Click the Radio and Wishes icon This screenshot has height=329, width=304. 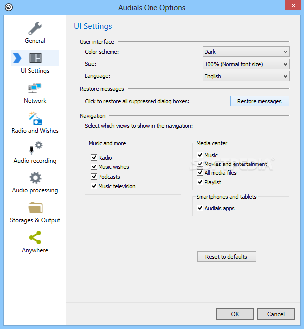pos(35,118)
